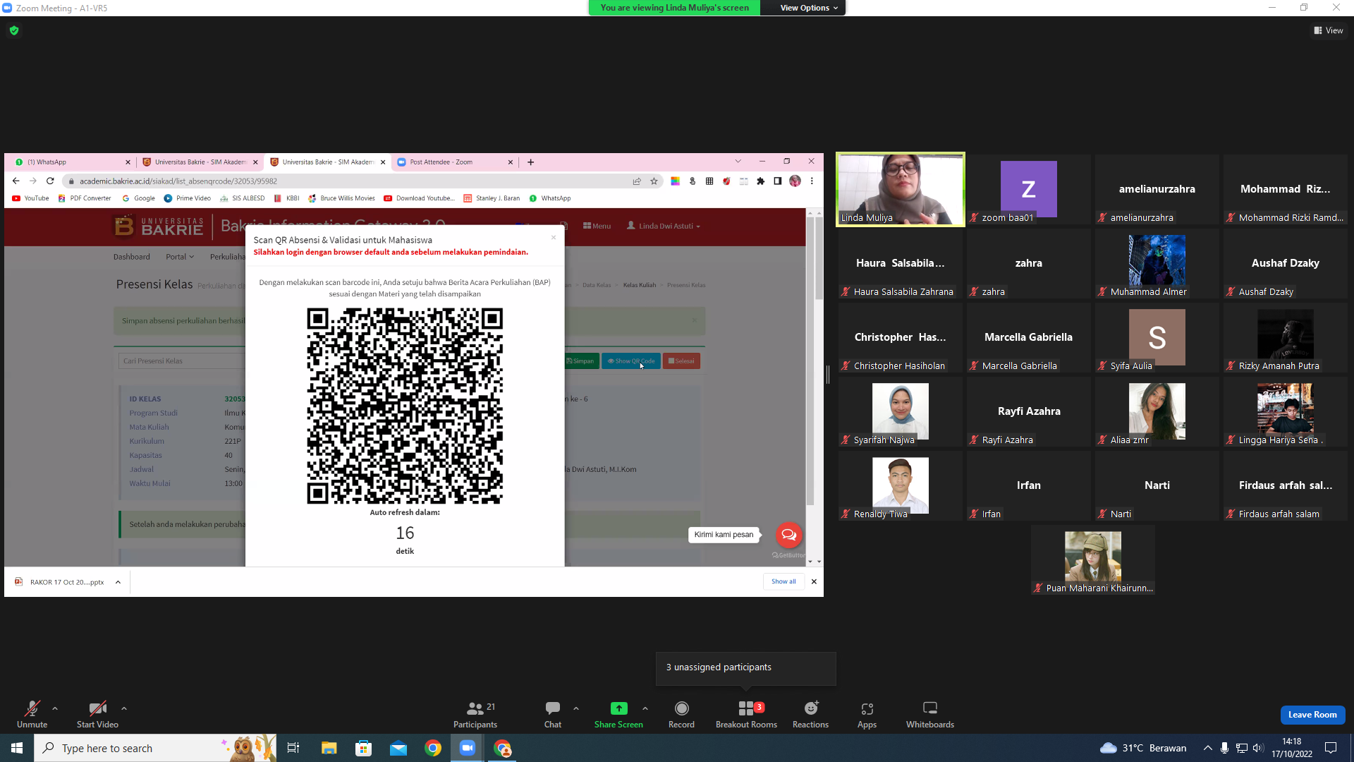Screen dimensions: 1354x762
Task: Open the RAKOR 17 Oct pptx download
Action: pos(60,582)
